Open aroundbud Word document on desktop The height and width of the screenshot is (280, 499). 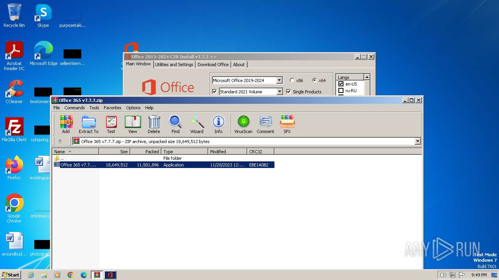[x=14, y=244]
